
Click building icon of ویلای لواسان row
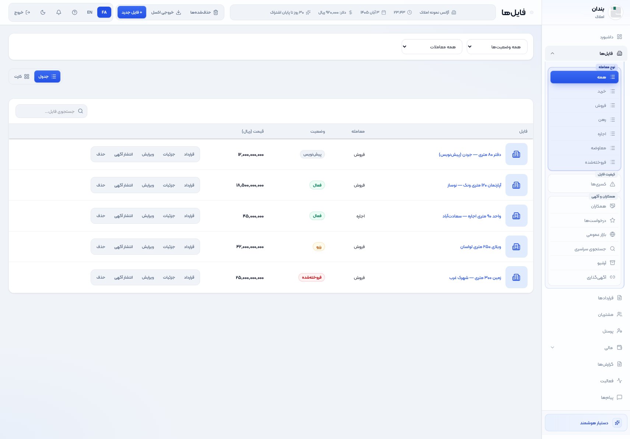pos(516,247)
